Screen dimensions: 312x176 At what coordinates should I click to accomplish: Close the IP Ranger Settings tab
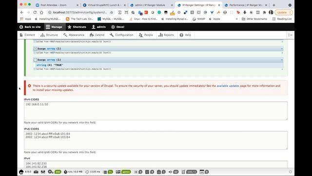click(x=219, y=5)
